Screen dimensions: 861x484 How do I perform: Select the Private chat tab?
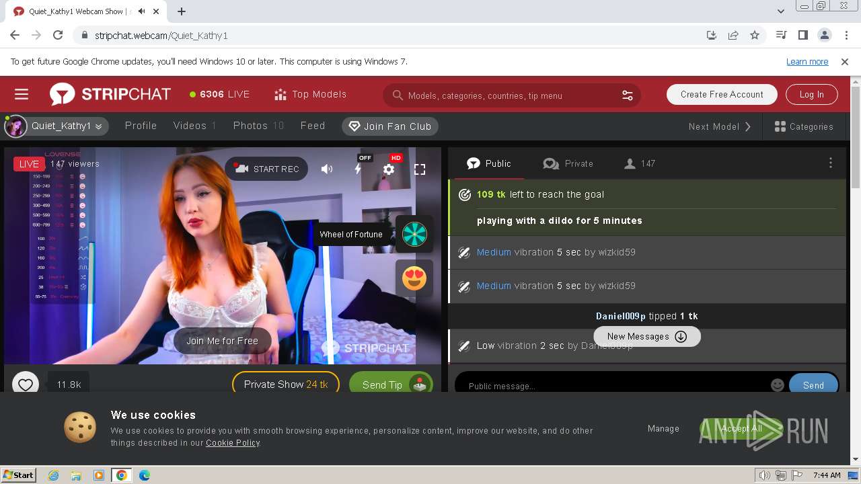coord(568,163)
